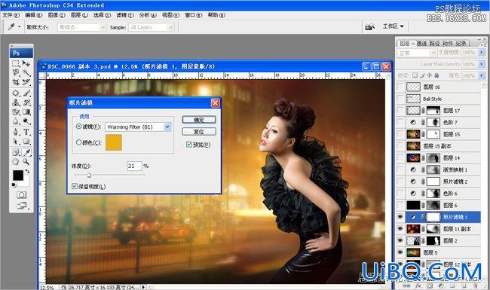Image resolution: width=490 pixels, height=290 pixels.
Task: Select the Lasso tool
Action: coord(16,73)
